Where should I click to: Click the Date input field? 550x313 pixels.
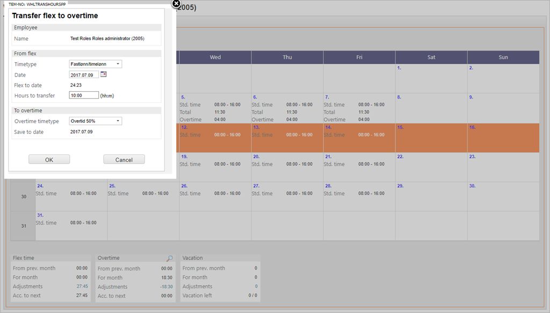pyautogui.click(x=84, y=75)
